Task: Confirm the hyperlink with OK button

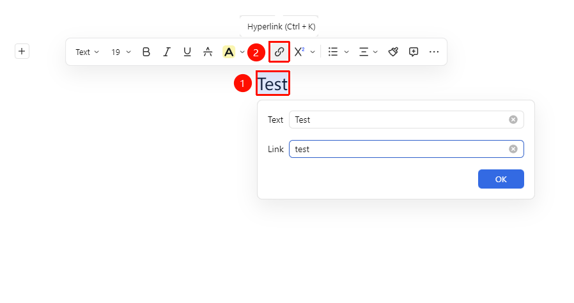Action: (500, 179)
